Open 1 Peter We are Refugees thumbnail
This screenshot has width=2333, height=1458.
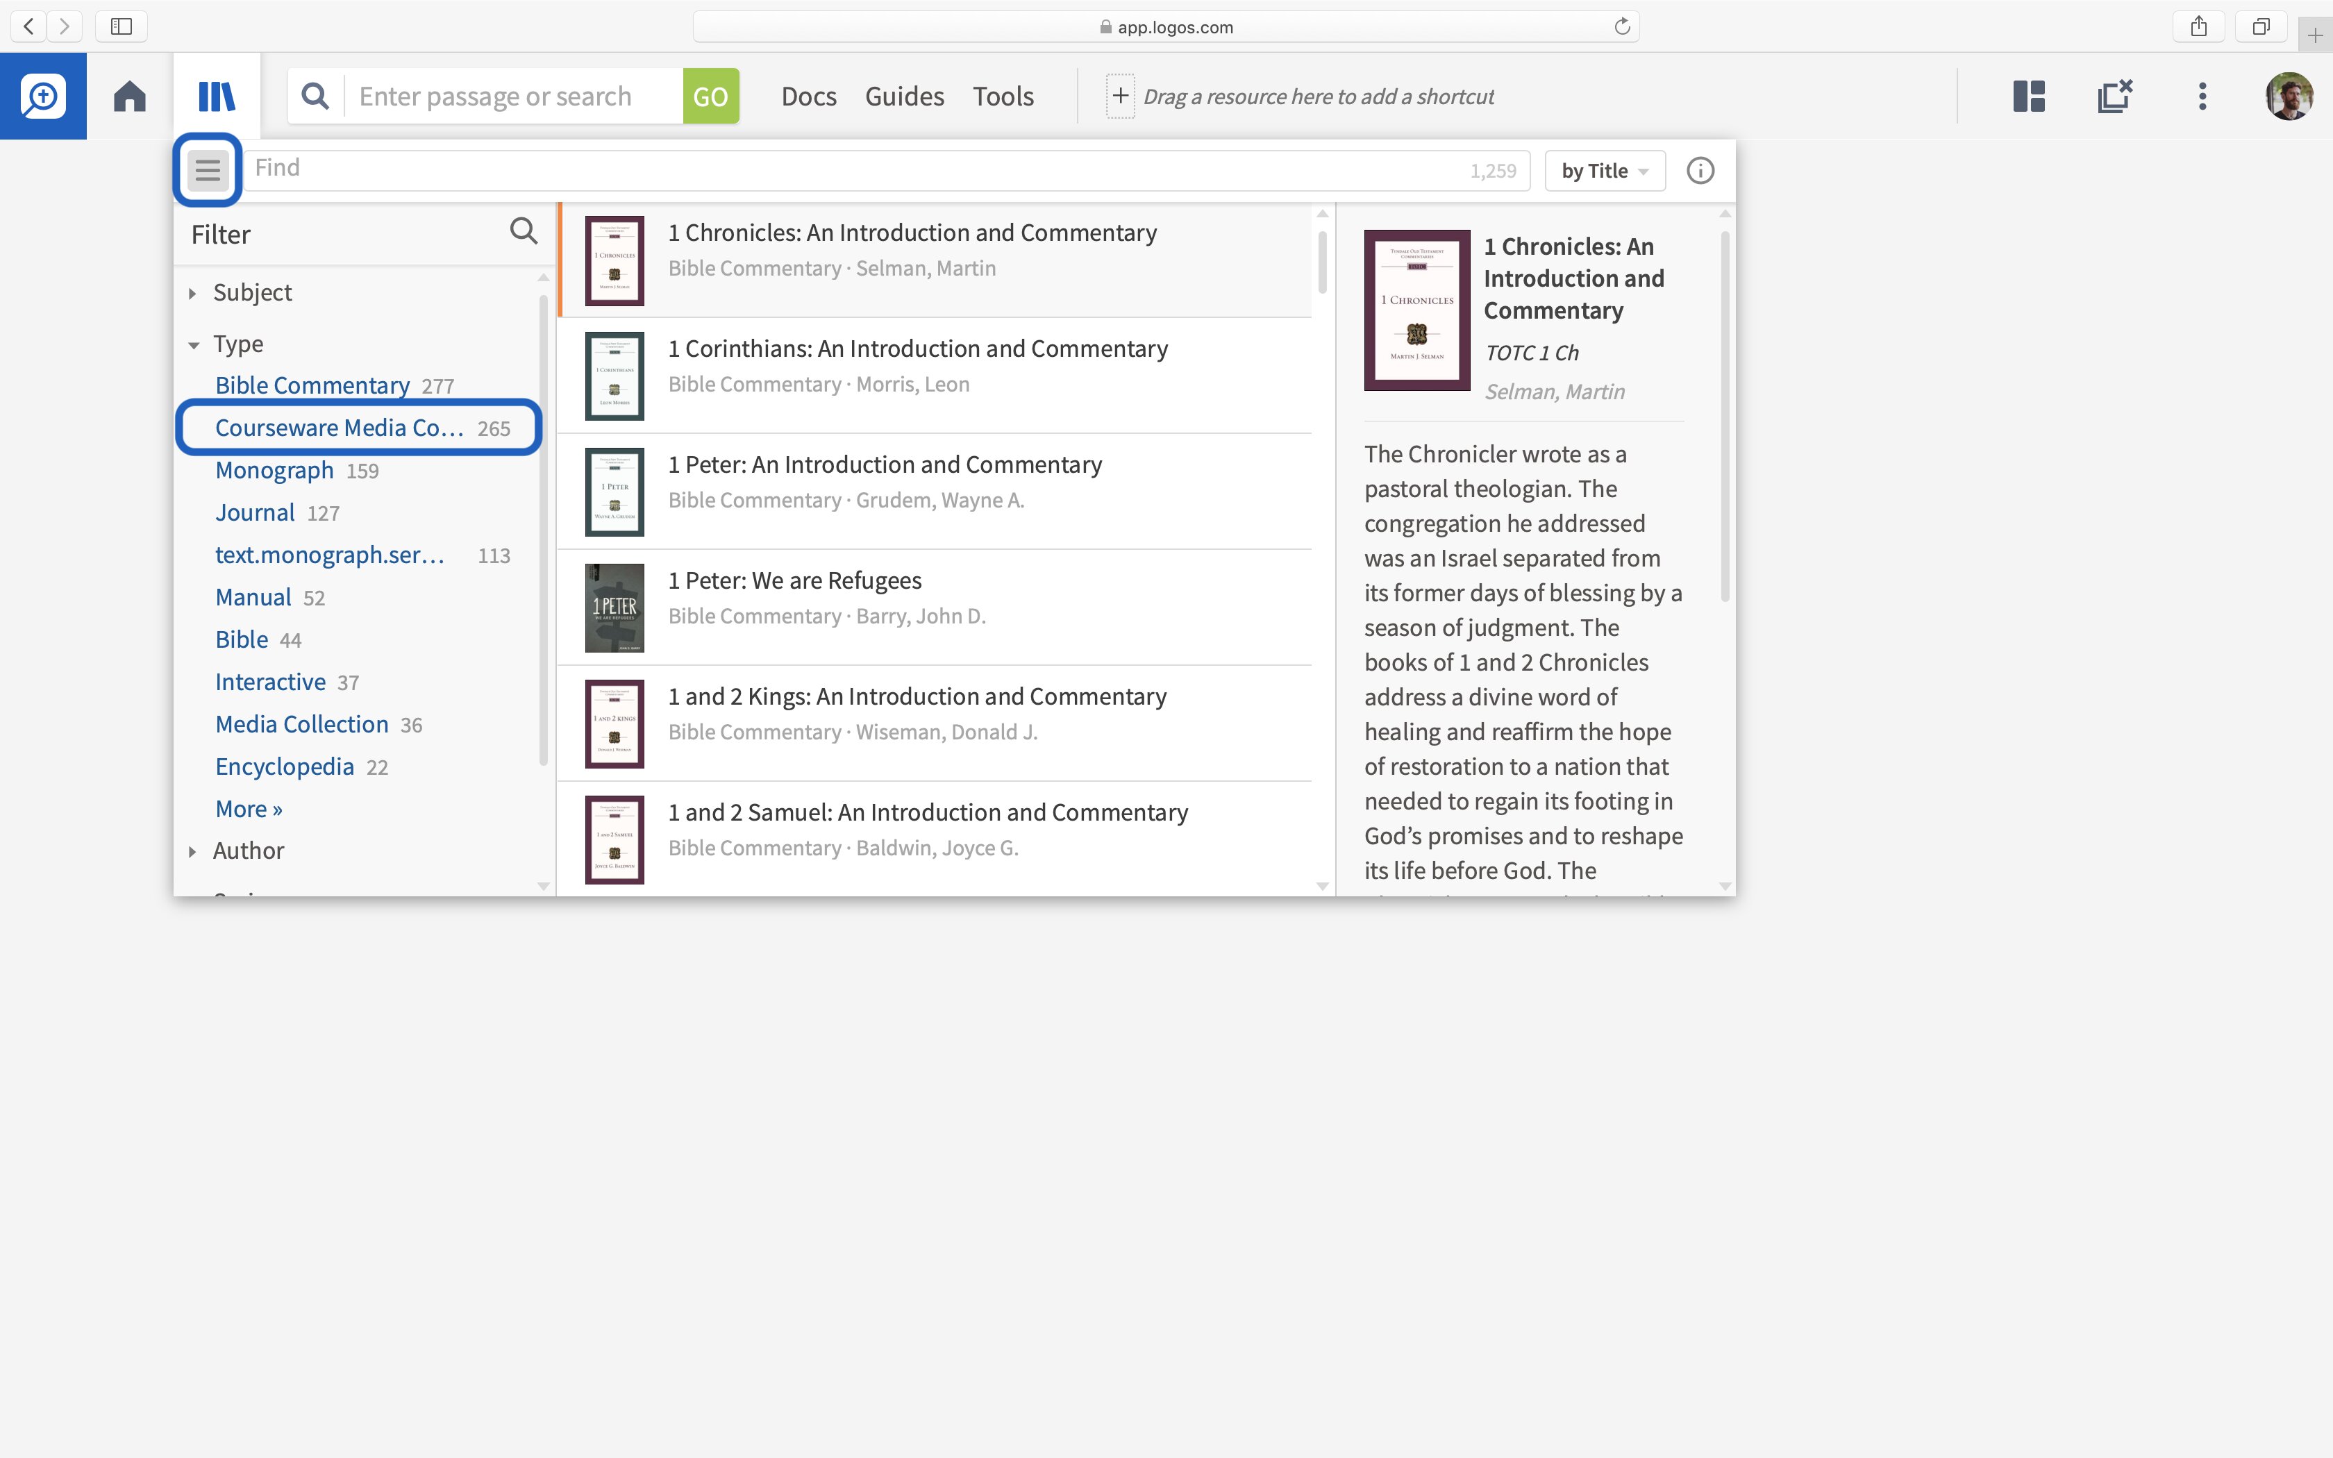614,608
